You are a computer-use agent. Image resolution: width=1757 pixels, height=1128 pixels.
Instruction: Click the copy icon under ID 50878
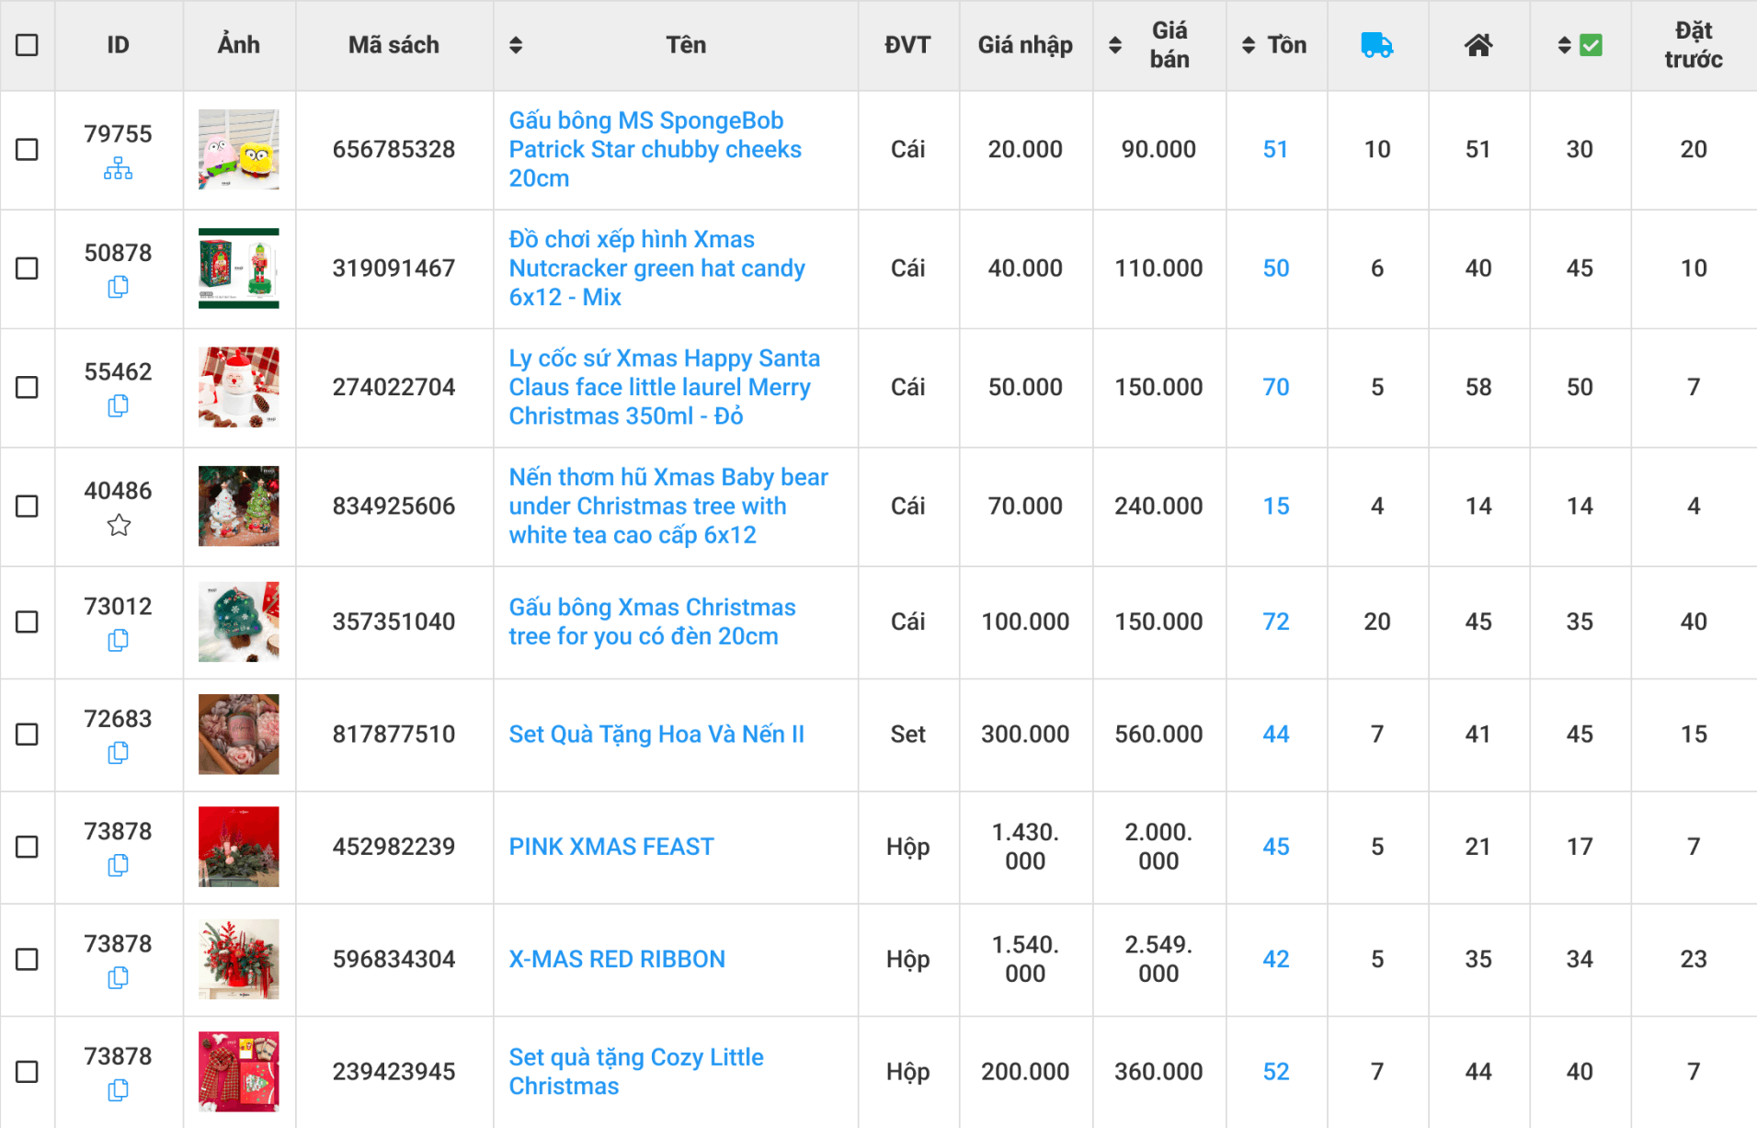pyautogui.click(x=118, y=288)
